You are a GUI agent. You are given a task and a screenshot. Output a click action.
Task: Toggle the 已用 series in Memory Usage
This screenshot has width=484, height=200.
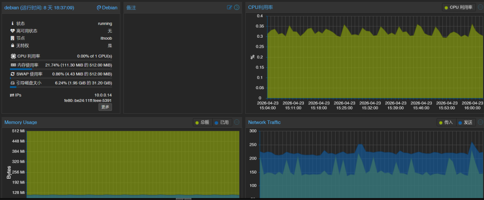(x=221, y=122)
